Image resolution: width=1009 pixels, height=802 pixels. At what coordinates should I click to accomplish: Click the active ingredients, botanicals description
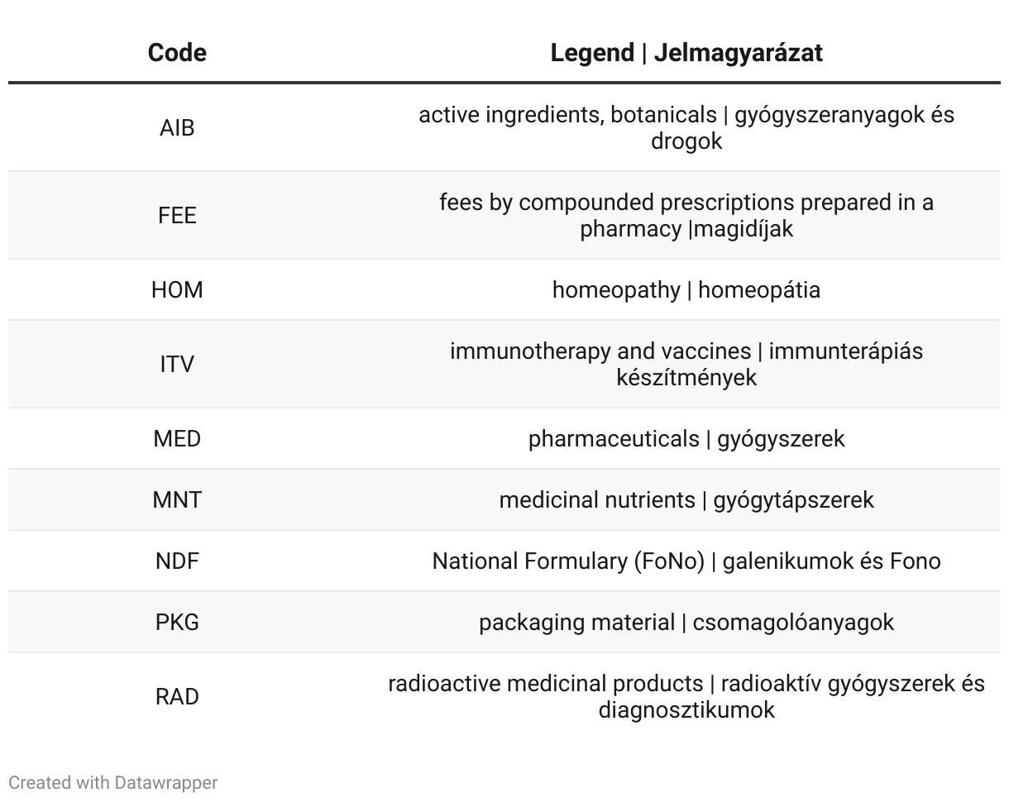coord(686,128)
